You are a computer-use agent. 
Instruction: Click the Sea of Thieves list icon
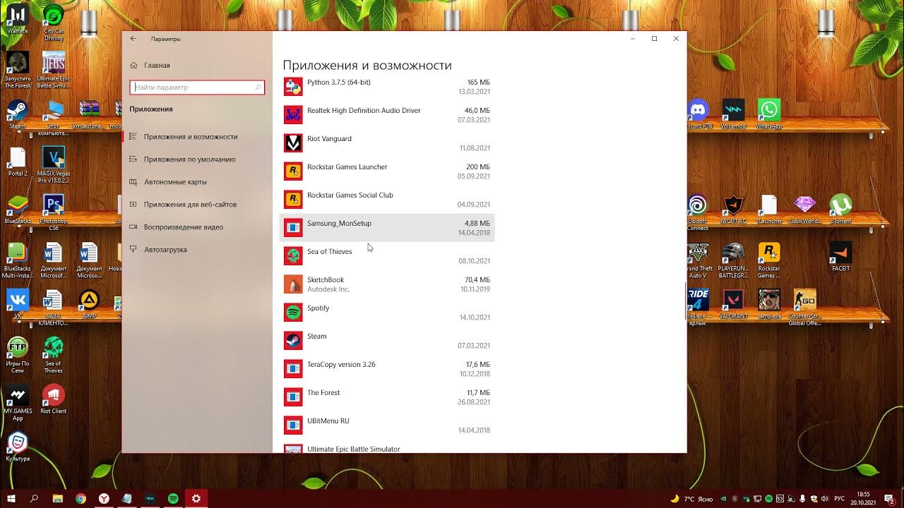(293, 255)
